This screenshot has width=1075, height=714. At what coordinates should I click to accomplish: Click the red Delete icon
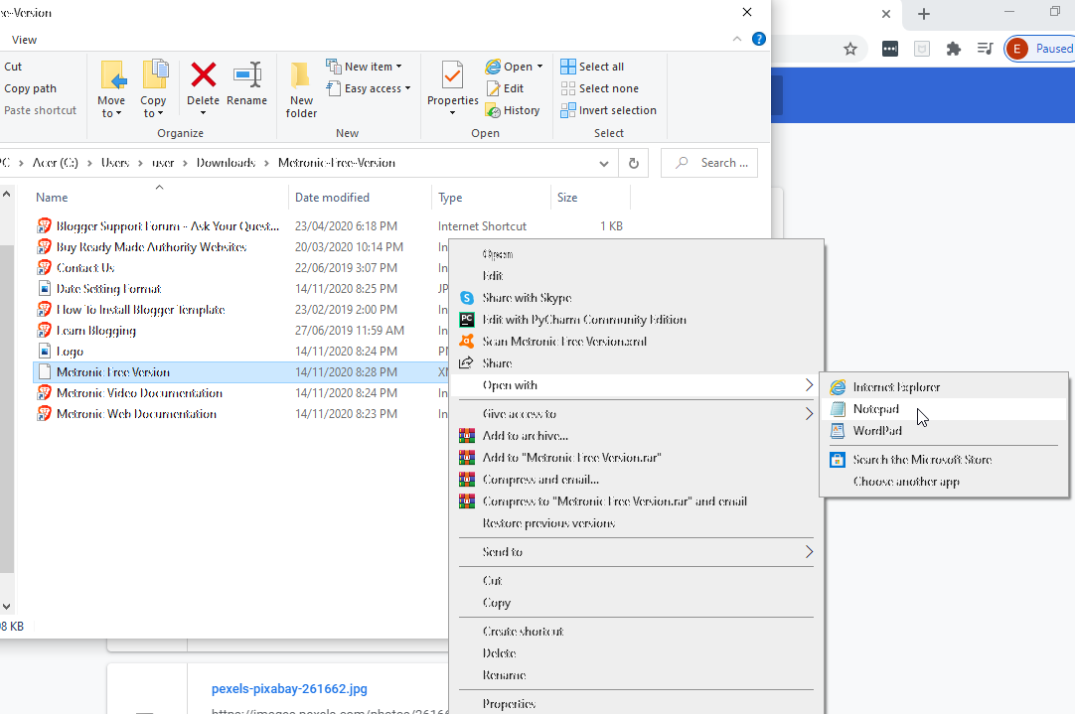click(204, 74)
